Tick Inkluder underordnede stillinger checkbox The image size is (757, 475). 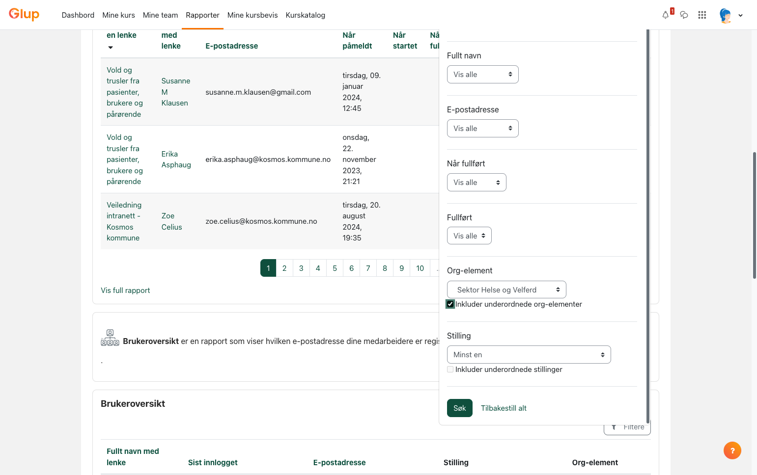tap(450, 369)
